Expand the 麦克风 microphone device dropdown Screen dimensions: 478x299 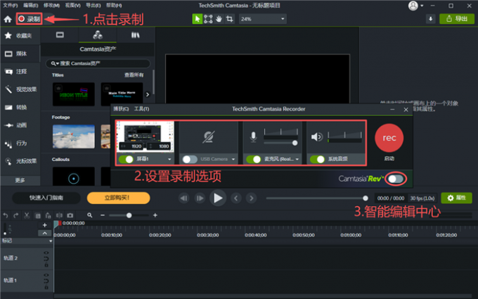297,159
